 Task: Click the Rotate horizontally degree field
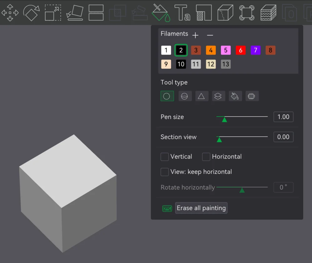[283, 187]
